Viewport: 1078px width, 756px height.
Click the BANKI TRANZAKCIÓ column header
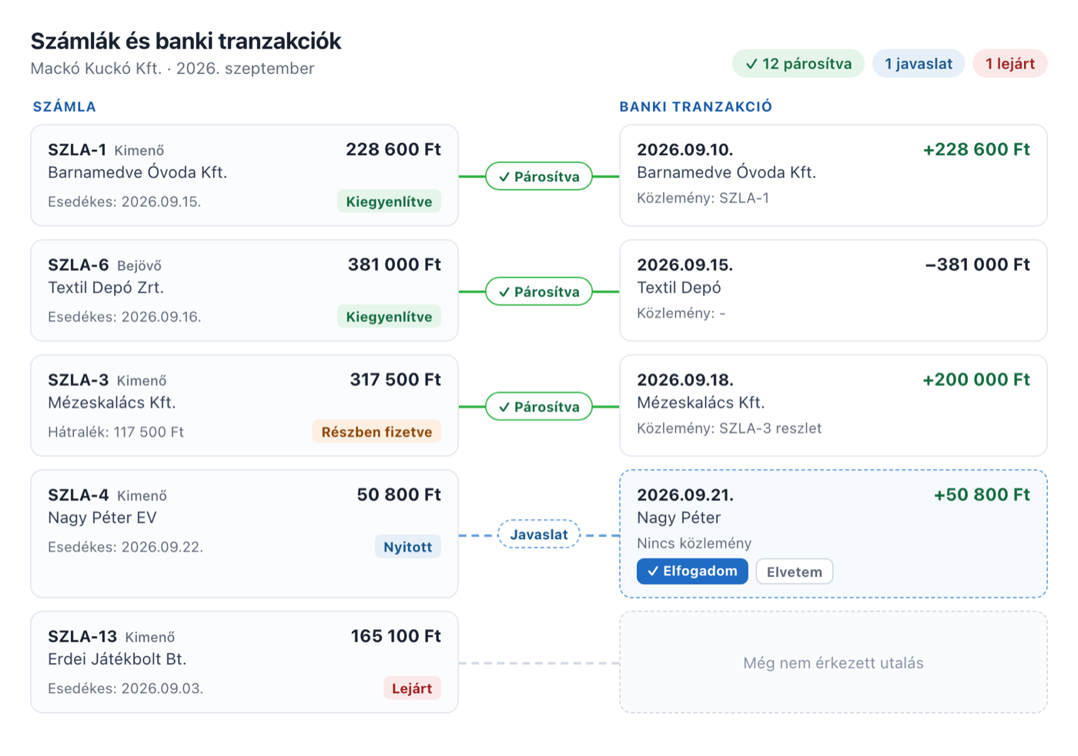coord(696,107)
